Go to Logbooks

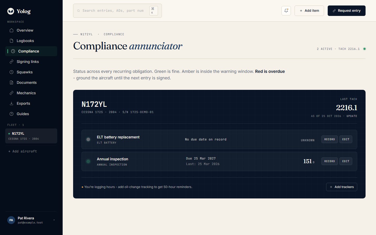click(x=31, y=41)
